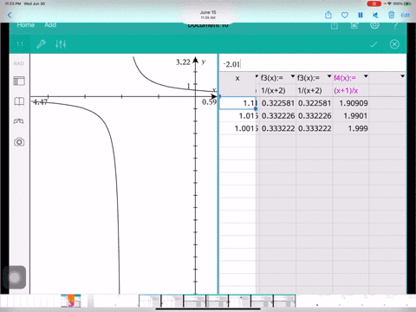Cancel entry with the circled X icon
Viewport: 416px width, 312px height.
(x=394, y=44)
